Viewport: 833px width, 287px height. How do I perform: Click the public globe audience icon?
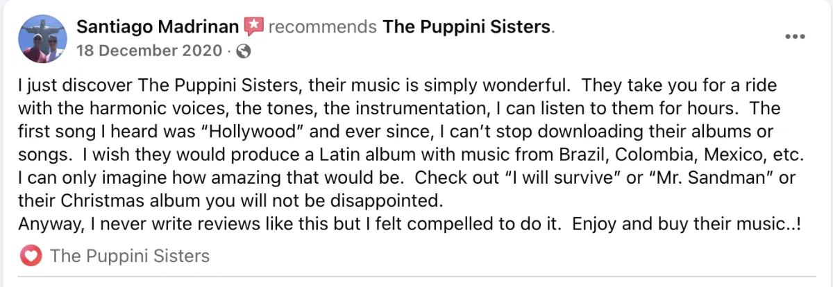[x=244, y=51]
